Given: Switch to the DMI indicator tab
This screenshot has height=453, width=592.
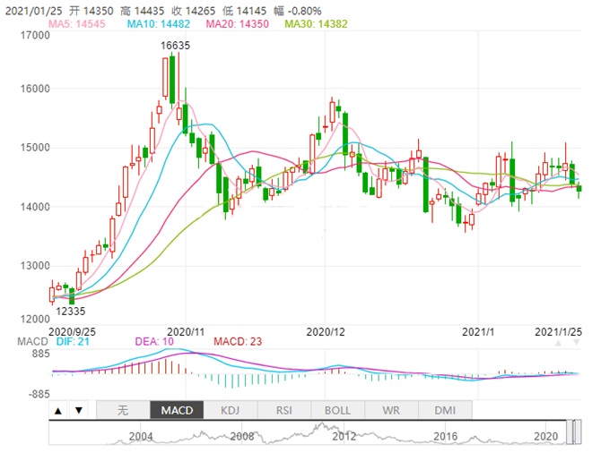Looking at the screenshot, I should click(445, 410).
